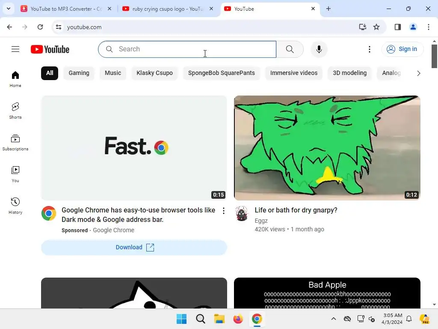Open Windows taskbar search
Image resolution: width=438 pixels, height=329 pixels.
pyautogui.click(x=200, y=319)
